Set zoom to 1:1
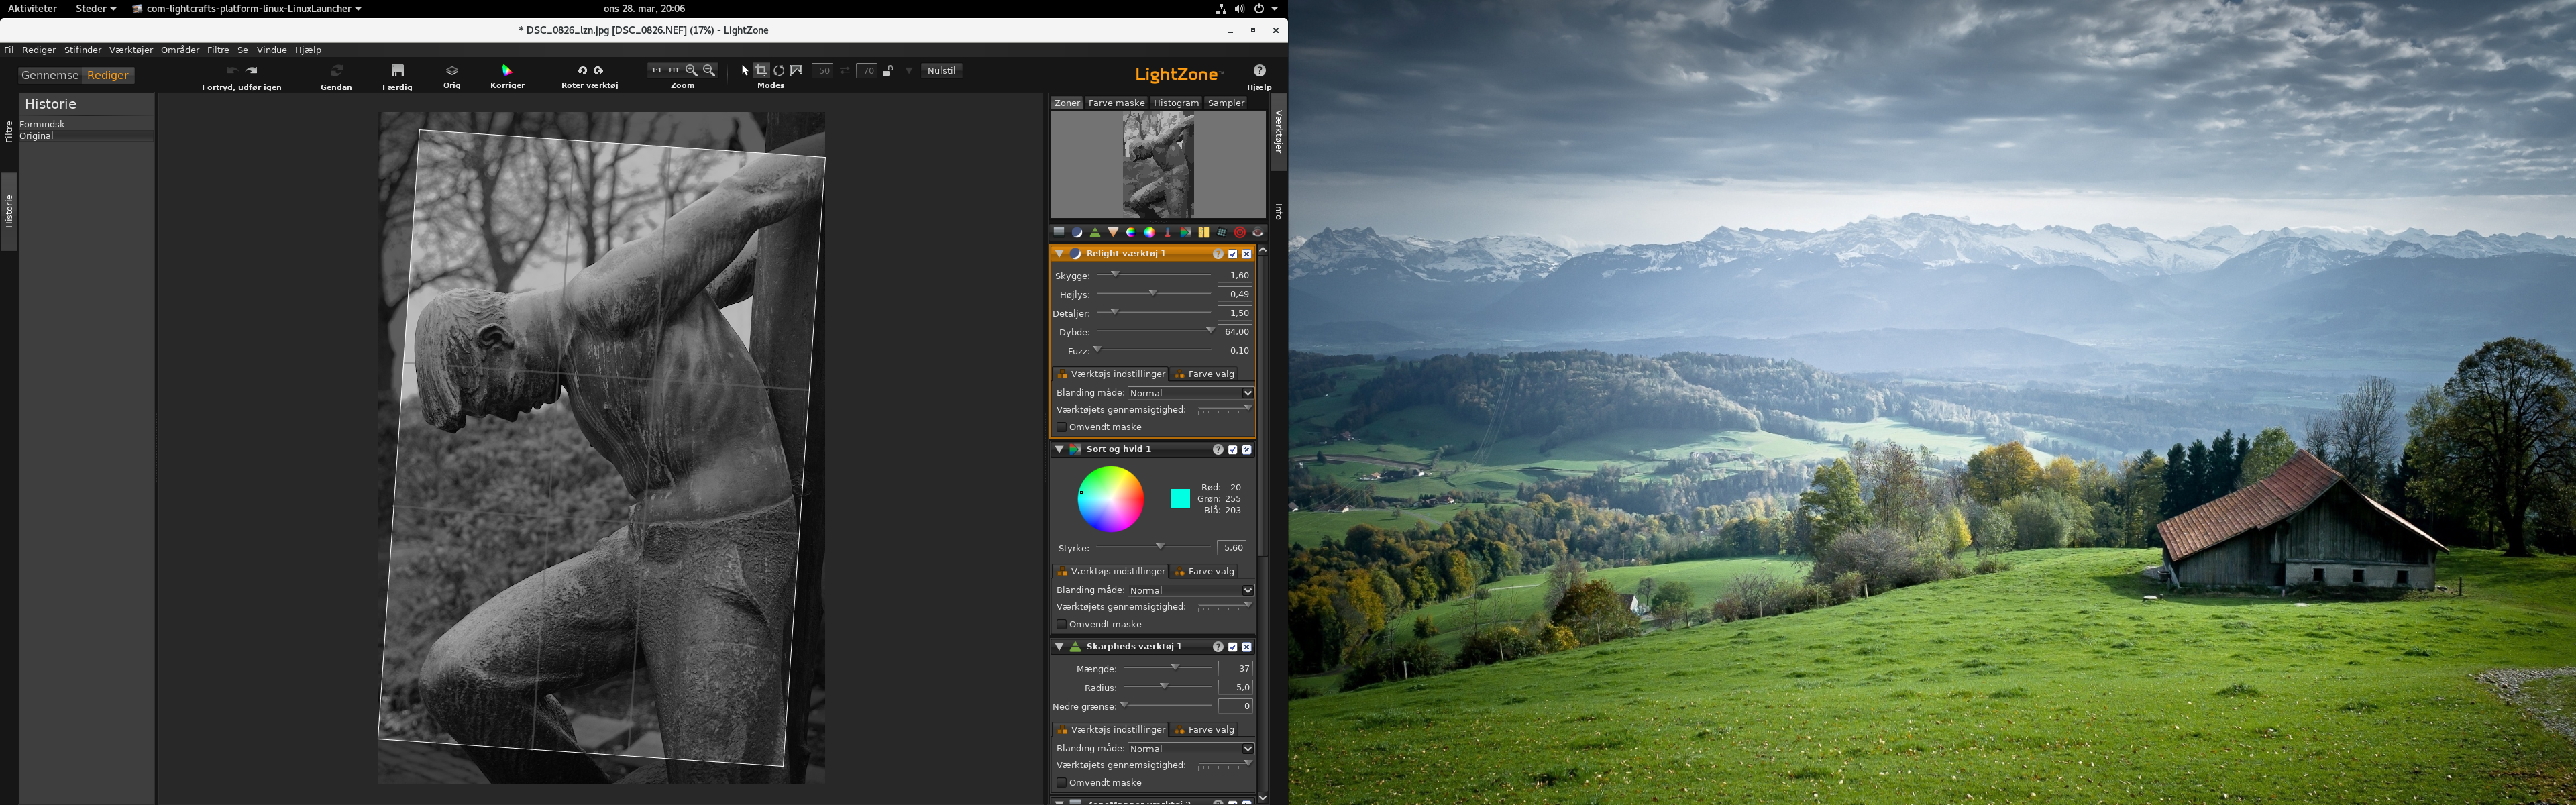 [x=656, y=70]
